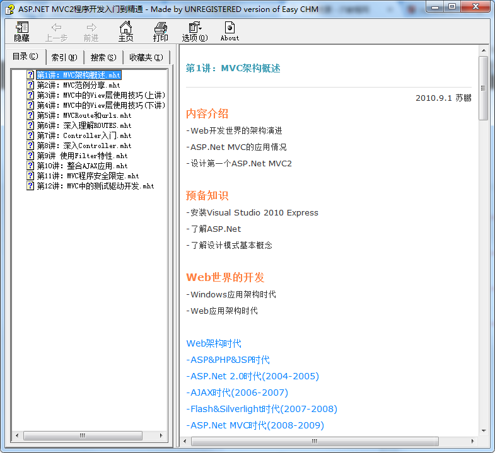Switch to the Index (索引) tab
This screenshot has height=453, width=495.
click(64, 57)
